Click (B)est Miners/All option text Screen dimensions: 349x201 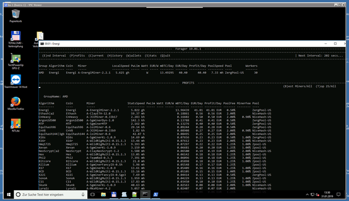point(298,86)
